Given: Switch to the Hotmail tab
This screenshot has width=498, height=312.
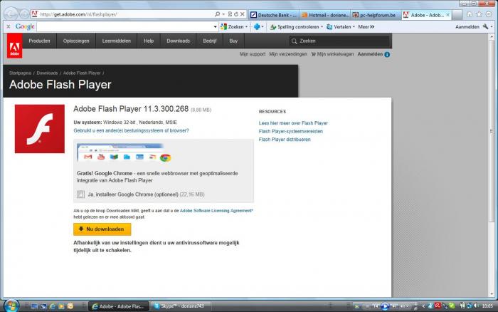Looking at the screenshot, I should click(324, 15).
